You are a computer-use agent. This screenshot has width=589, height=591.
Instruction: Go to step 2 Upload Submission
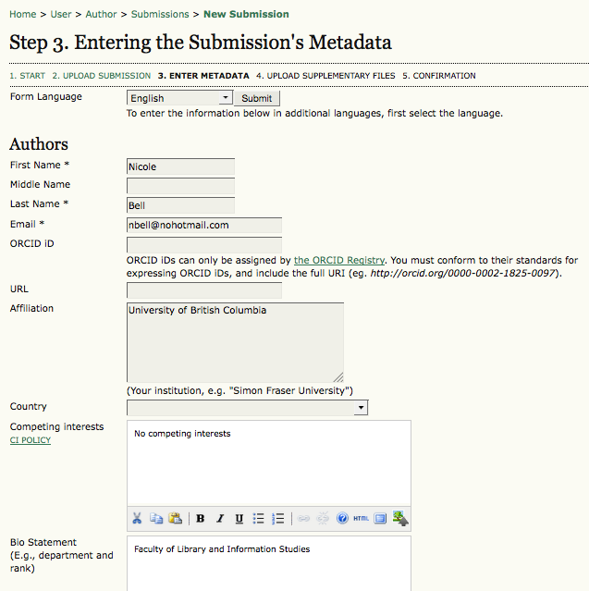(x=102, y=76)
